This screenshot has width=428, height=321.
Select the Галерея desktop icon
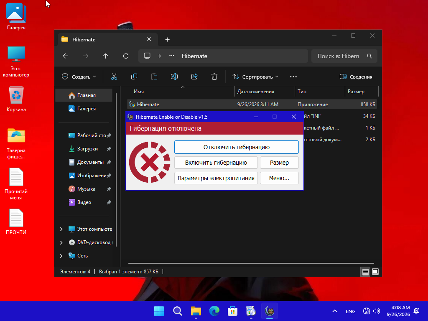click(x=16, y=17)
